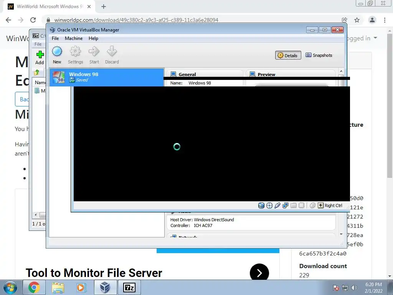This screenshot has height=295, width=393.
Task: Open Windows Media Player from taskbar
Action: pos(81,287)
